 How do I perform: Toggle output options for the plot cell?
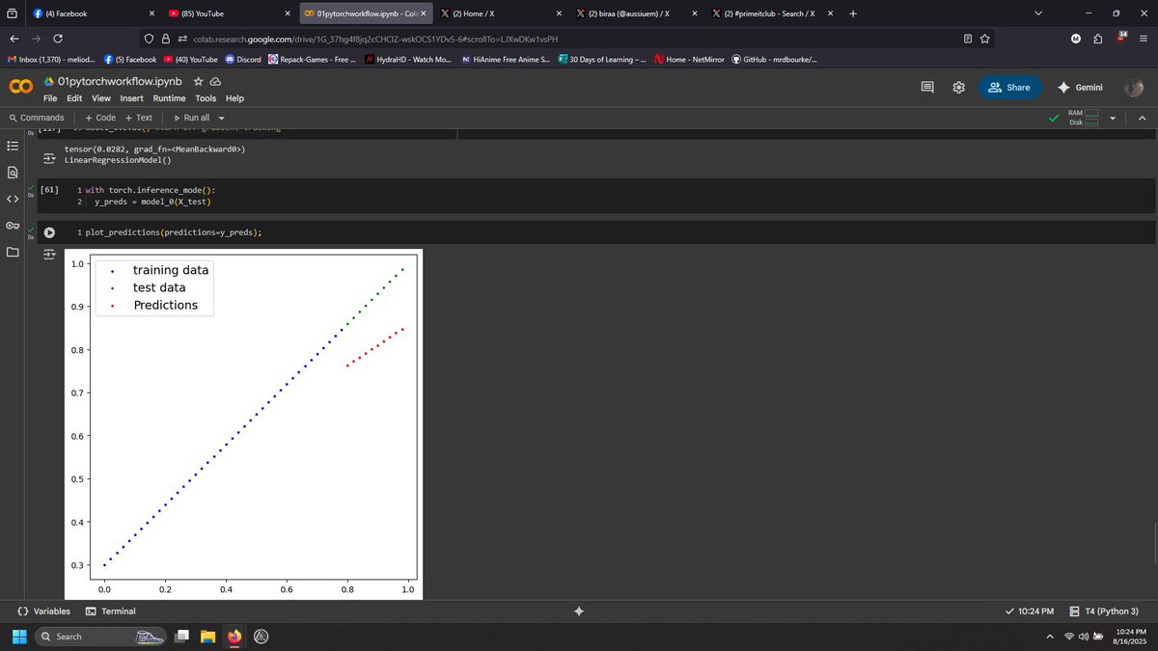[x=49, y=257]
